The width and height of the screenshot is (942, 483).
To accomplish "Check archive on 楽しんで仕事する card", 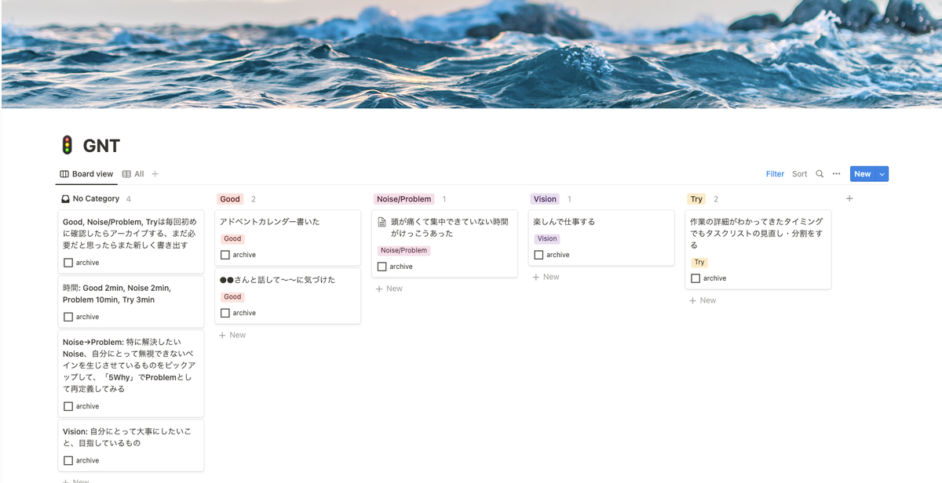I will 539,255.
